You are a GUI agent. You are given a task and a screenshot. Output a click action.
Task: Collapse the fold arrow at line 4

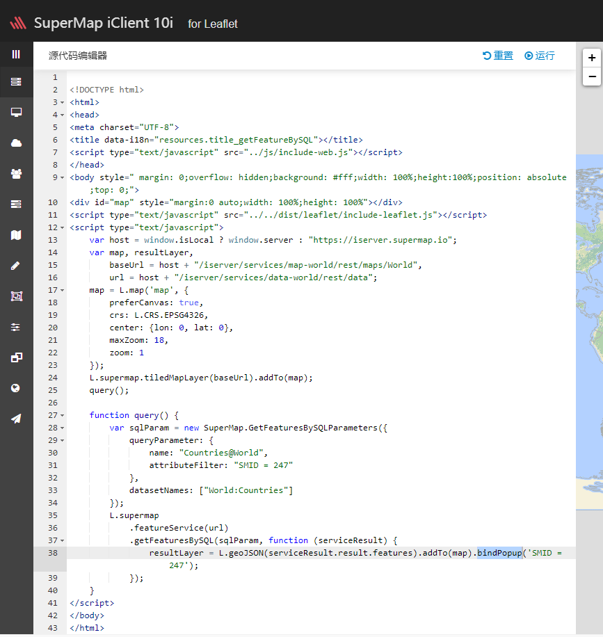(62, 115)
